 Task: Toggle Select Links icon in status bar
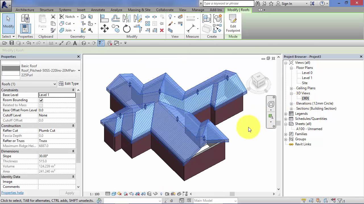point(304,201)
